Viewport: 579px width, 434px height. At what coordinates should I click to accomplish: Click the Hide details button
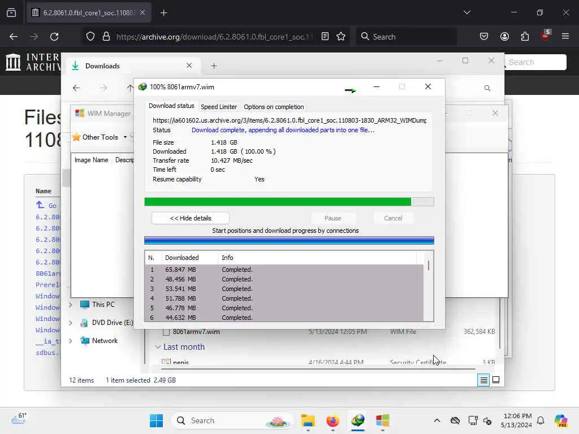pyautogui.click(x=190, y=218)
